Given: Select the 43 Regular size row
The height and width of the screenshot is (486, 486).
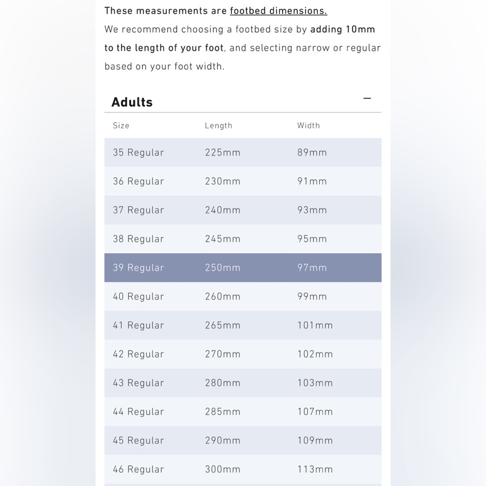Looking at the screenshot, I should tap(243, 383).
